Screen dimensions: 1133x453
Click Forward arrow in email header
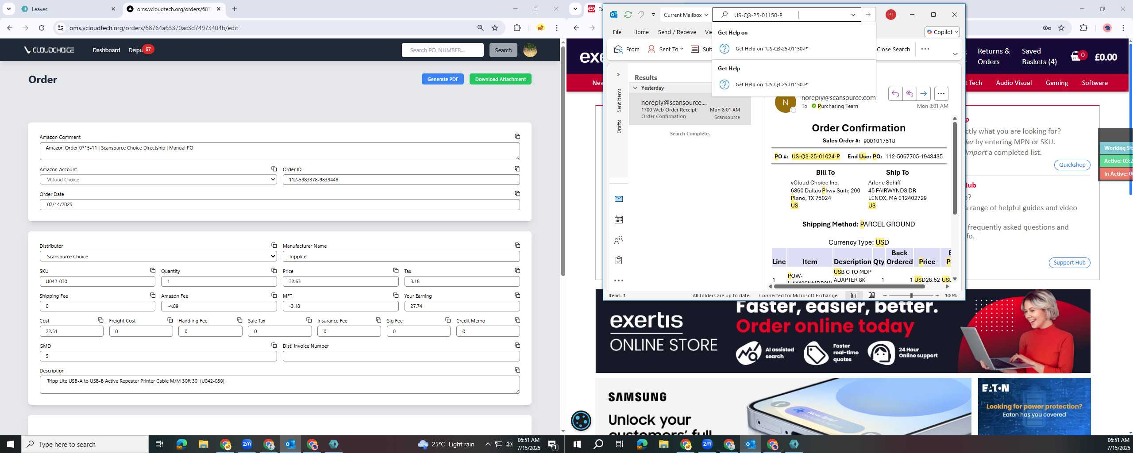click(923, 94)
